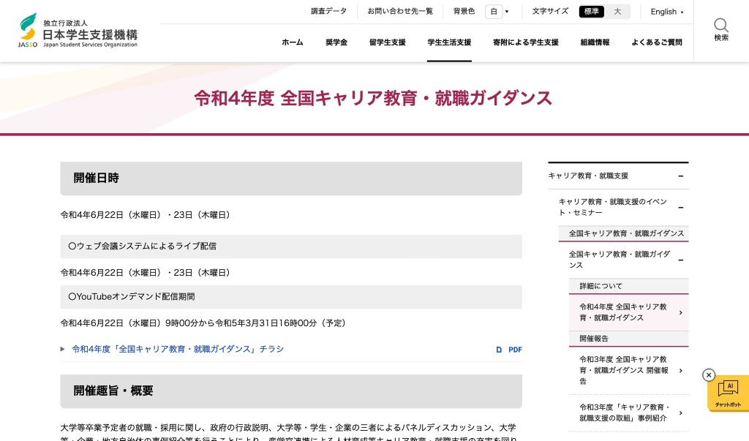Switch font size to 大
This screenshot has height=441, width=749.
pyautogui.click(x=617, y=12)
